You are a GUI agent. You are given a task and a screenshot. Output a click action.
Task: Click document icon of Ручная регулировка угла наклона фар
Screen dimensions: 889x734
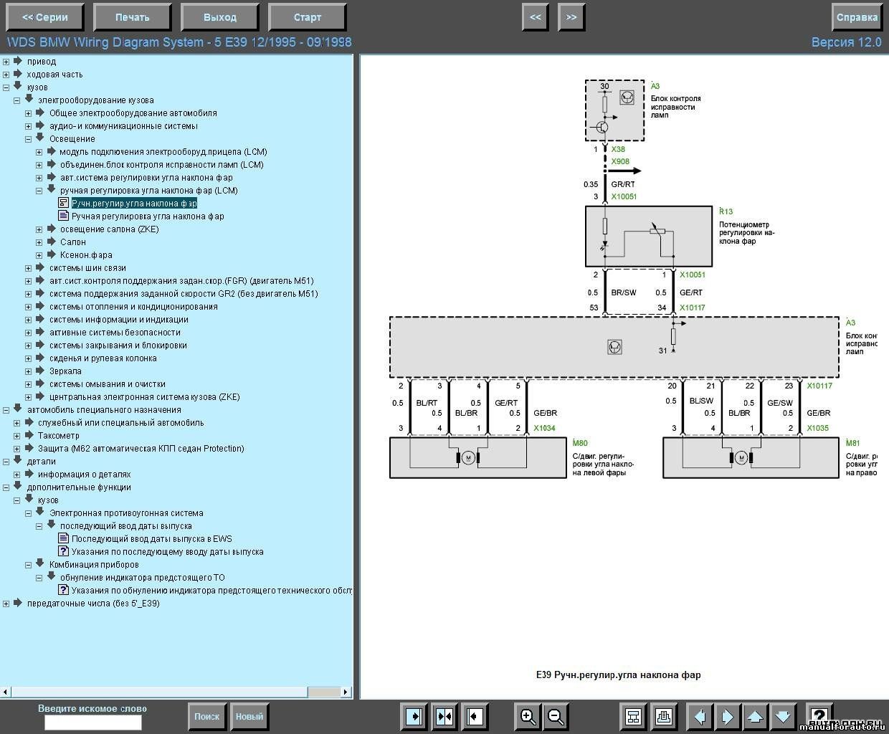[x=64, y=216]
